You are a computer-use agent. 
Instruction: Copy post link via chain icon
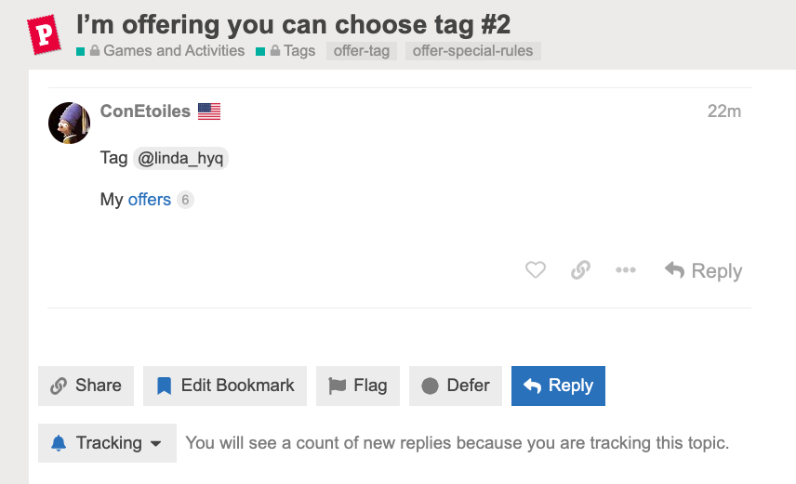point(580,270)
